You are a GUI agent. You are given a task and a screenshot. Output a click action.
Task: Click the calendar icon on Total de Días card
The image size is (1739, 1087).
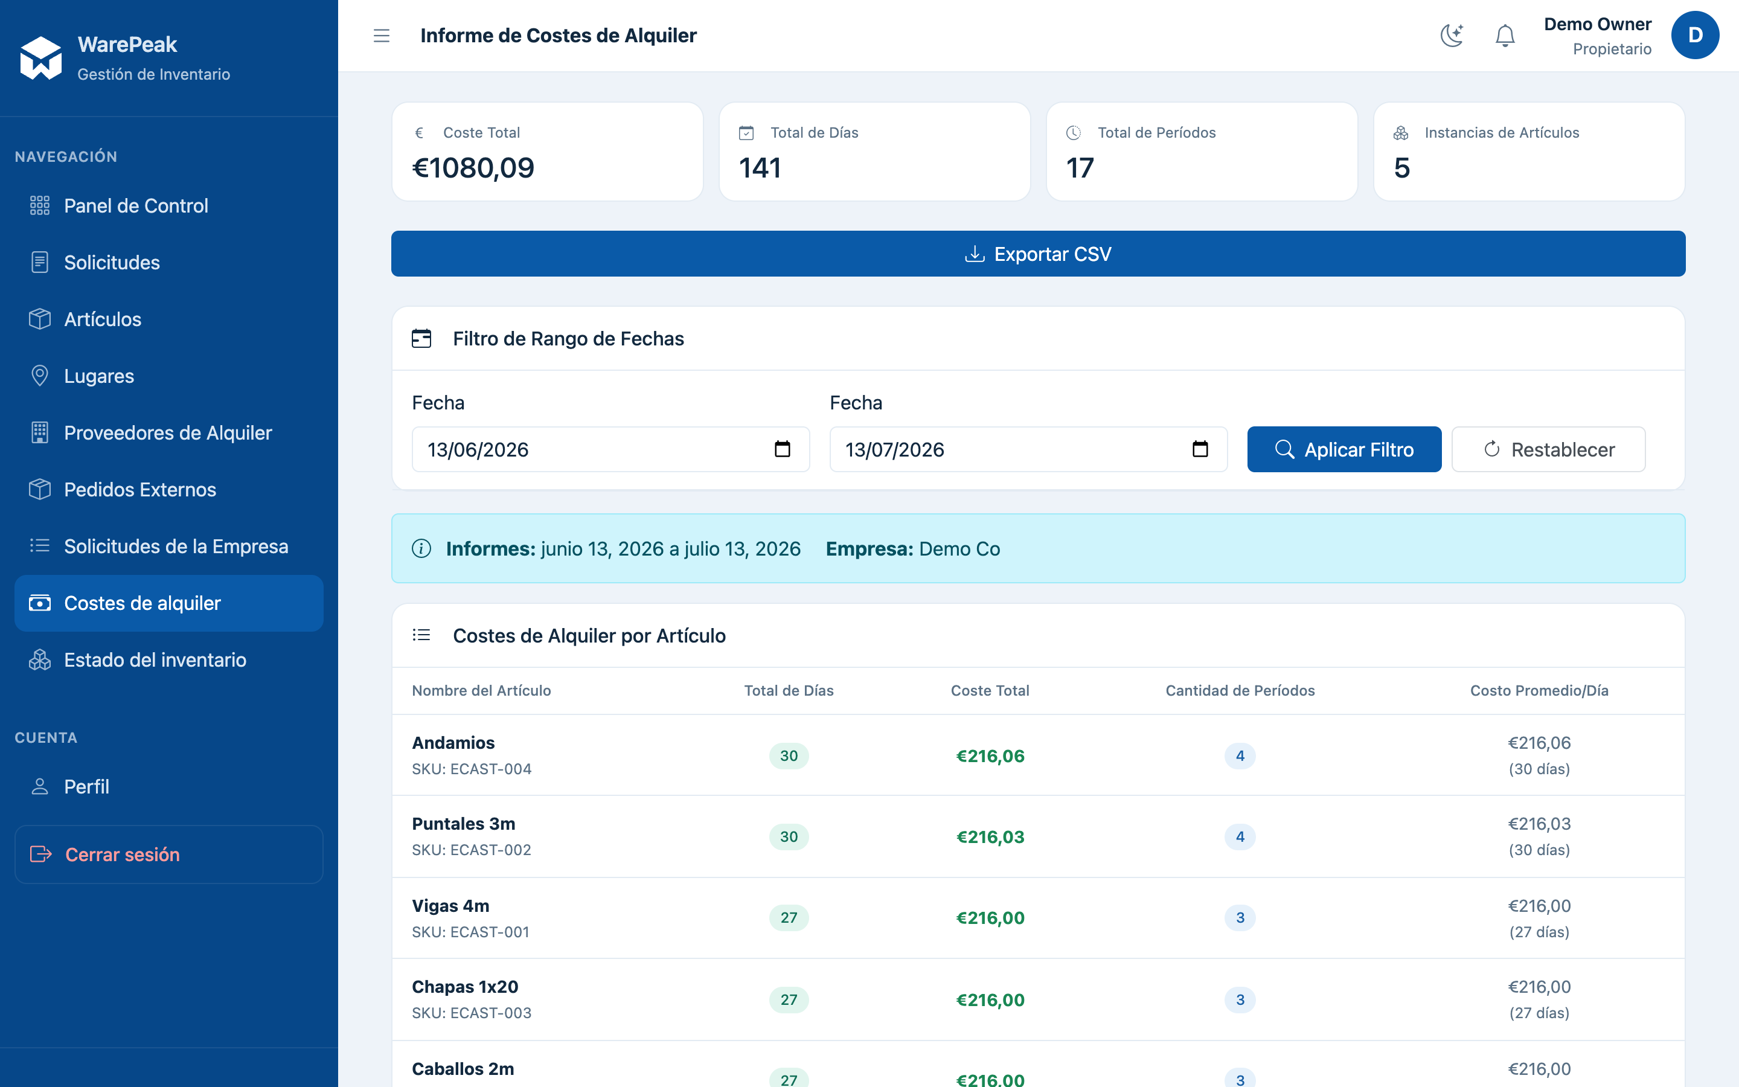click(x=746, y=133)
